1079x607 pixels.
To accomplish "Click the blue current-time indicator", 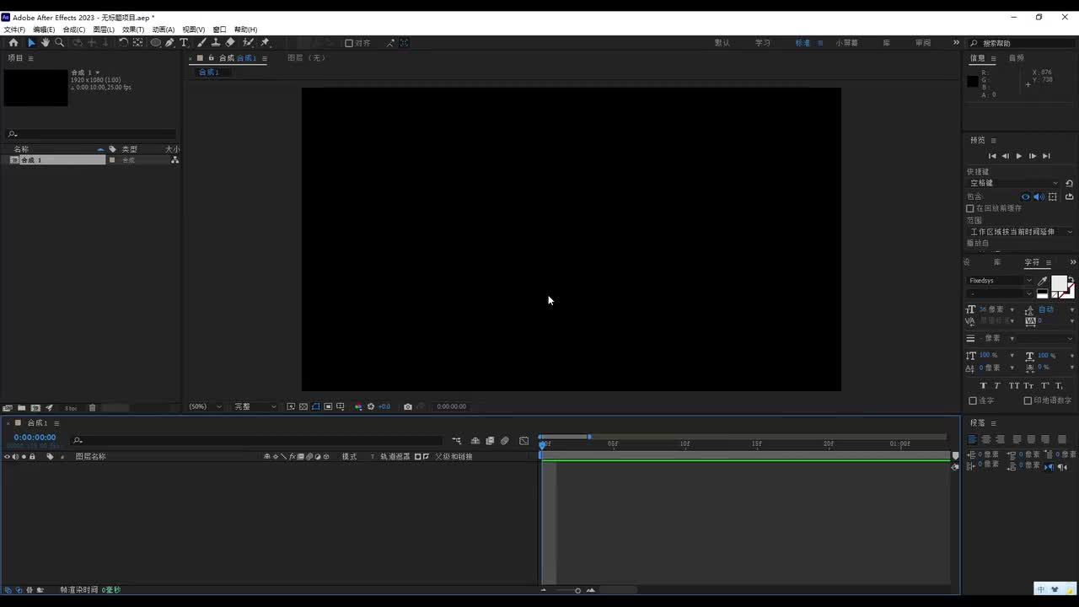I will 542,444.
